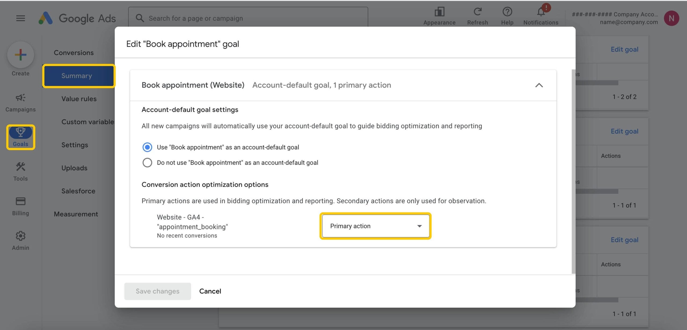The image size is (687, 330).
Task: Click the lowest Edit goal link on the page
Action: (x=624, y=240)
